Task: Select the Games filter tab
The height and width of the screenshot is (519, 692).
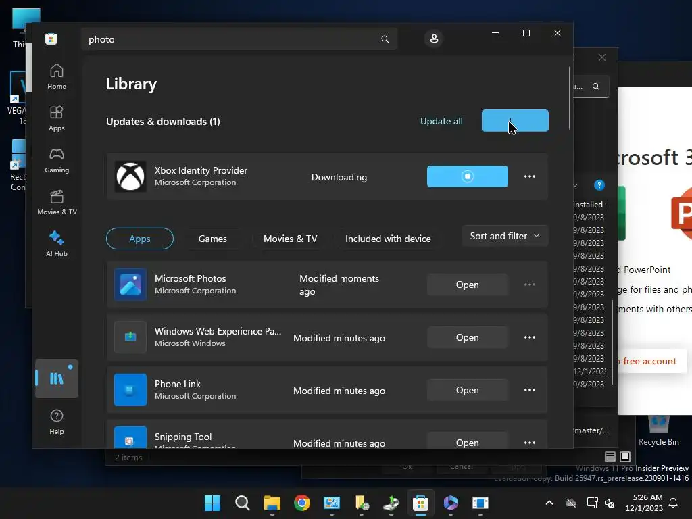Action: pos(213,239)
